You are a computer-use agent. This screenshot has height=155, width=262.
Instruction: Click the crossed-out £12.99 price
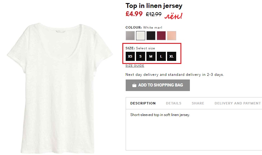pos(154,14)
